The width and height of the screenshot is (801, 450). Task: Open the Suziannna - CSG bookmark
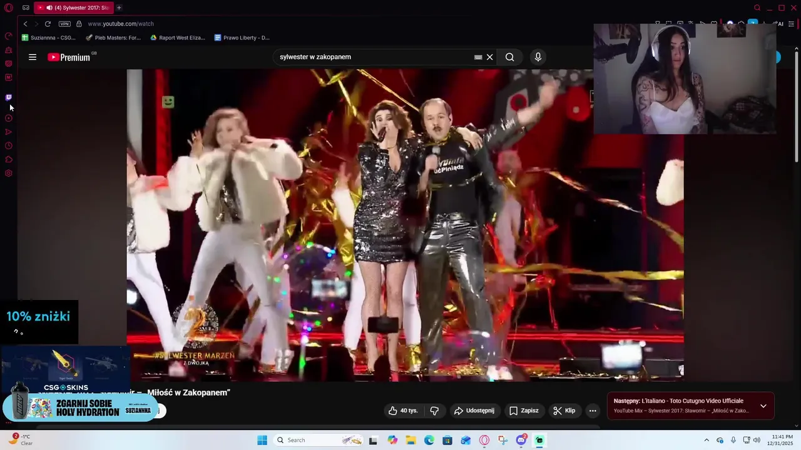49,37
